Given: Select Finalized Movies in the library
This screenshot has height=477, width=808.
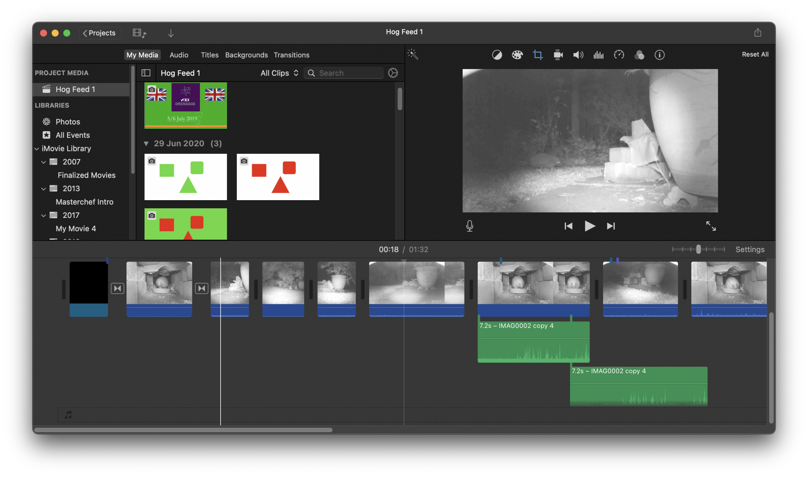Looking at the screenshot, I should [x=86, y=175].
